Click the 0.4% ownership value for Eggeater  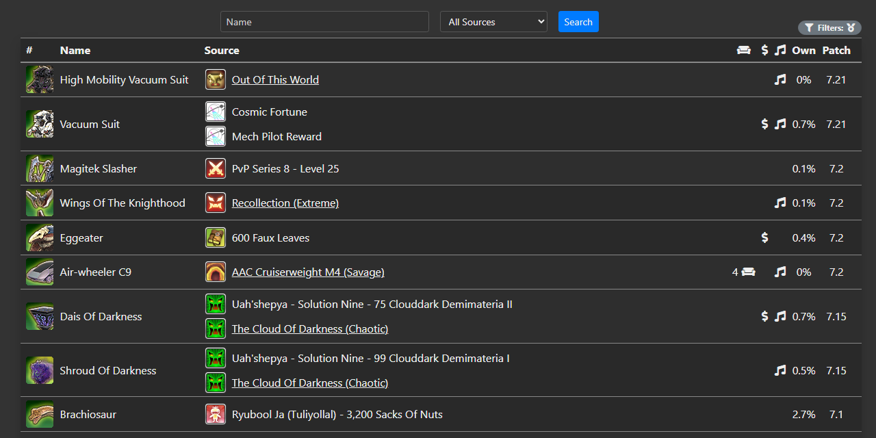804,237
